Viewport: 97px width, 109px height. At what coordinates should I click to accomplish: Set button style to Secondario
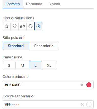point(44,46)
